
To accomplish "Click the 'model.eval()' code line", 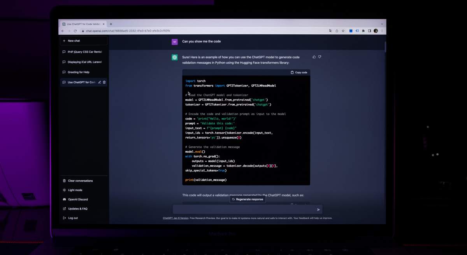I will (195, 152).
